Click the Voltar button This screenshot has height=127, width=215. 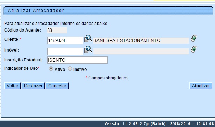click(12, 86)
